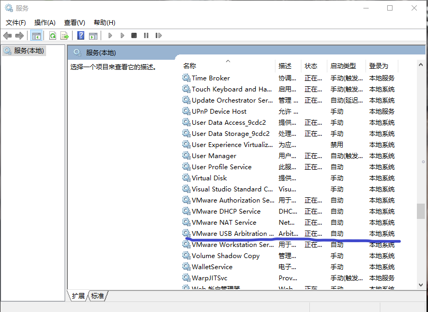This screenshot has height=312, width=428.
Task: Export the services list via toolbar icon
Action: pos(65,35)
